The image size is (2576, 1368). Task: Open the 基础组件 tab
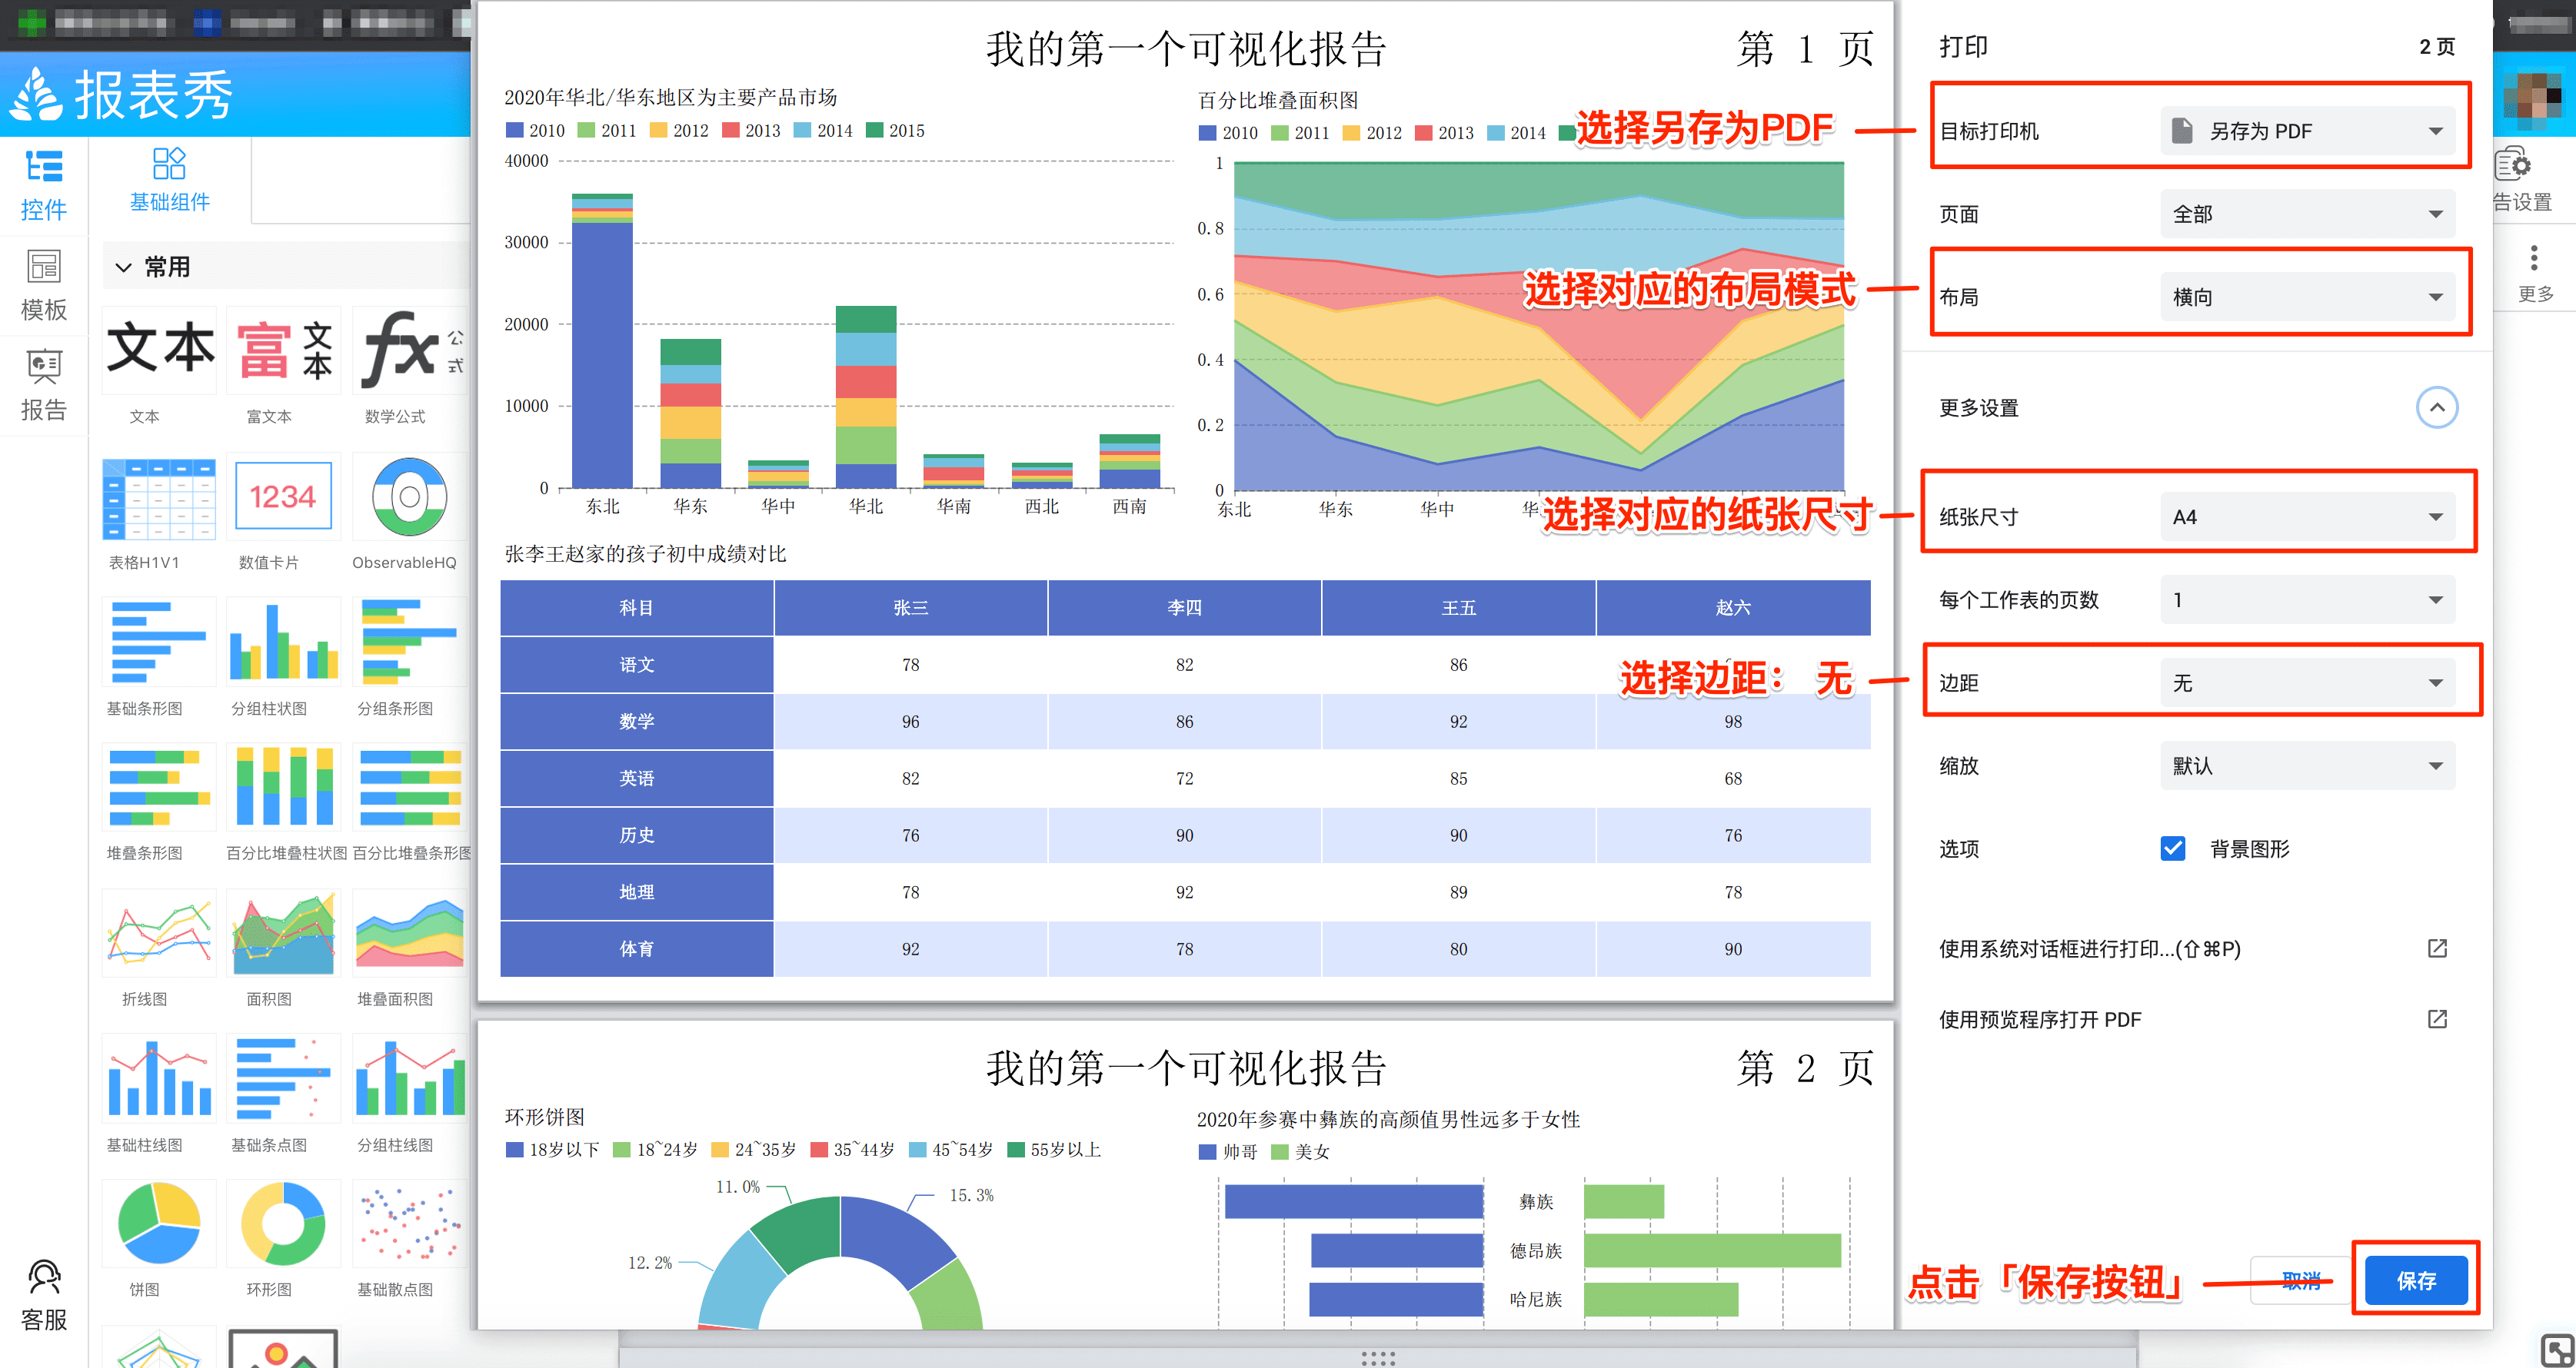[169, 181]
